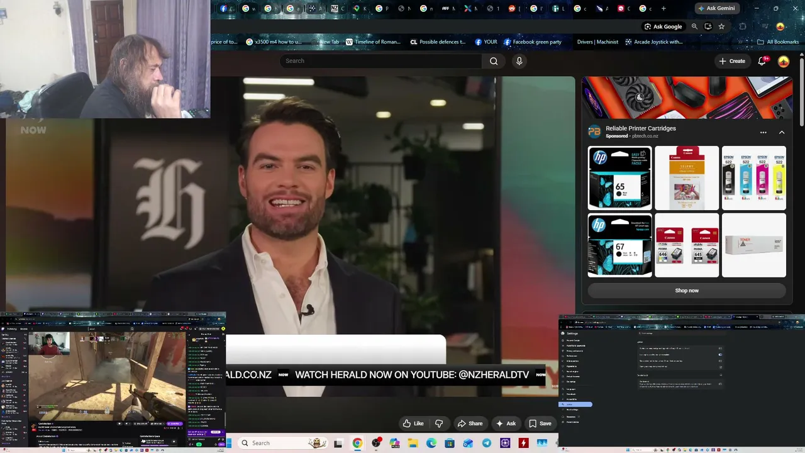Dislike the video with the thumbs-down button
The height and width of the screenshot is (453, 805).
point(439,423)
